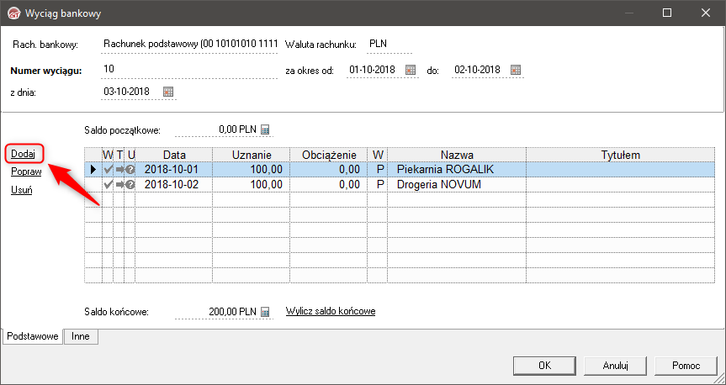The height and width of the screenshot is (385, 726).
Task: Maximize the Wyciąg bankowy window
Action: point(667,13)
